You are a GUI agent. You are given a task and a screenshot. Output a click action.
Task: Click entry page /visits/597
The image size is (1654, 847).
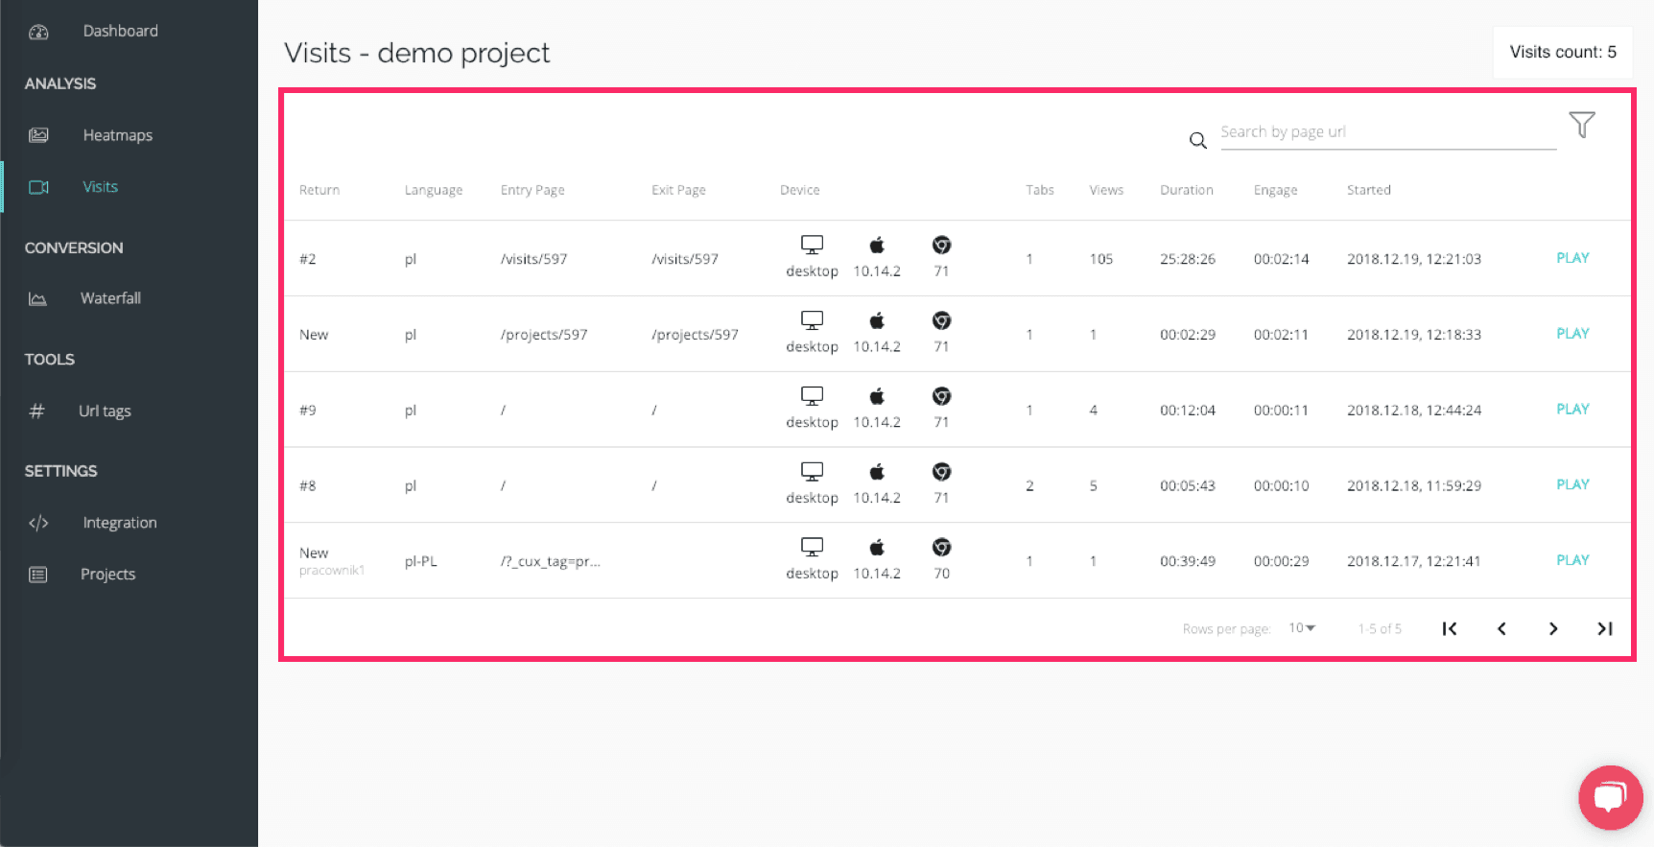click(533, 259)
